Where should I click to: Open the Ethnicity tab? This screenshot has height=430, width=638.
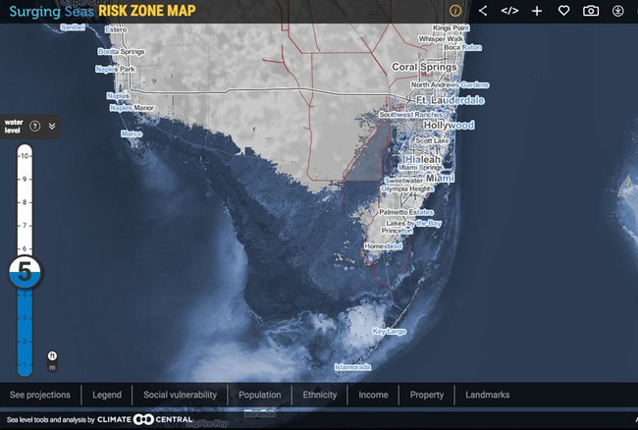pyautogui.click(x=320, y=395)
